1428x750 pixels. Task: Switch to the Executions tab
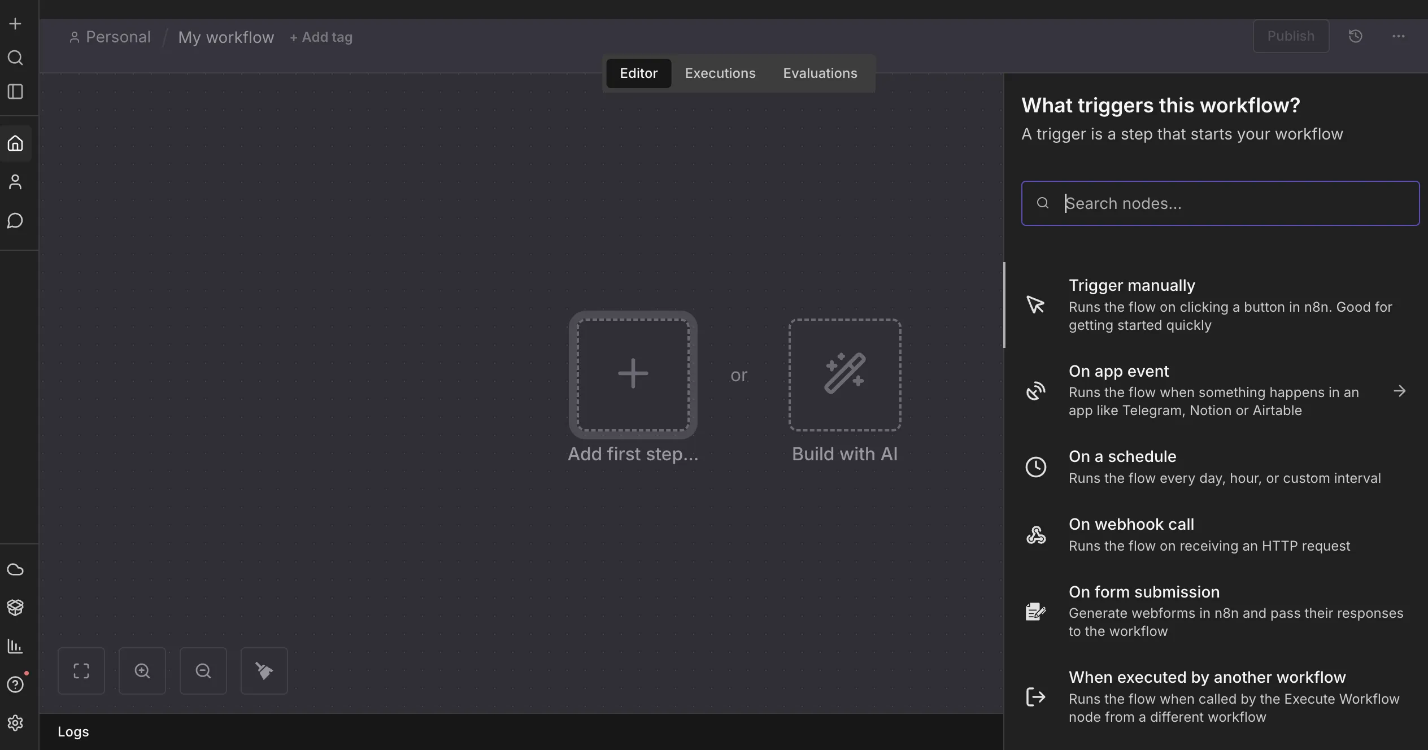click(720, 73)
